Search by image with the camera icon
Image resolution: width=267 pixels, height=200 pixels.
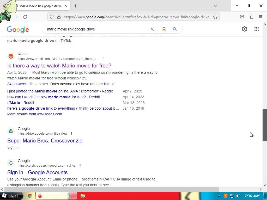click(164, 29)
